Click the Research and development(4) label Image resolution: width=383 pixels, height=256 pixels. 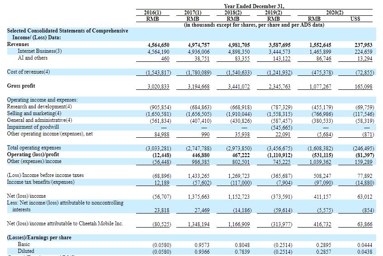[39, 107]
